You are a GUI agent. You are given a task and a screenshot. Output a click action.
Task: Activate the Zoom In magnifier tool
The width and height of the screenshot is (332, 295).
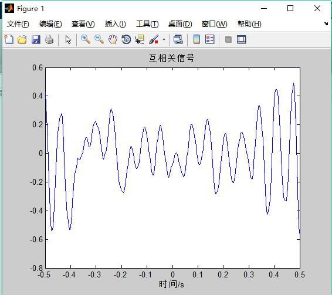(x=86, y=39)
